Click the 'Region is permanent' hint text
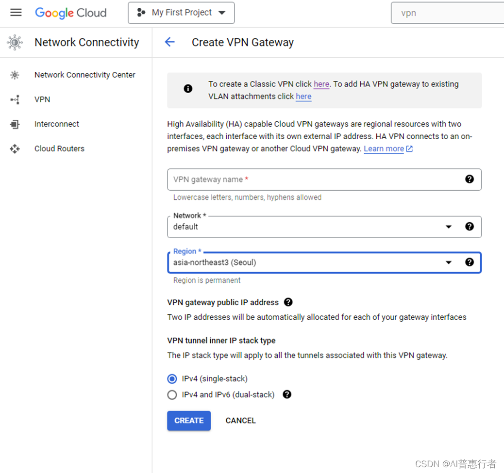 tap(207, 280)
